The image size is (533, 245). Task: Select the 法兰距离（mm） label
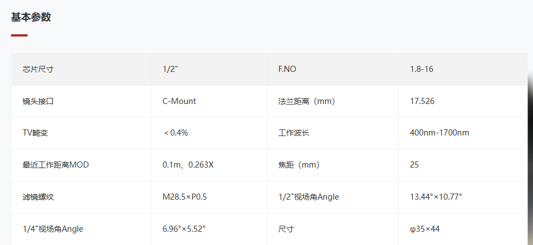[306, 101]
